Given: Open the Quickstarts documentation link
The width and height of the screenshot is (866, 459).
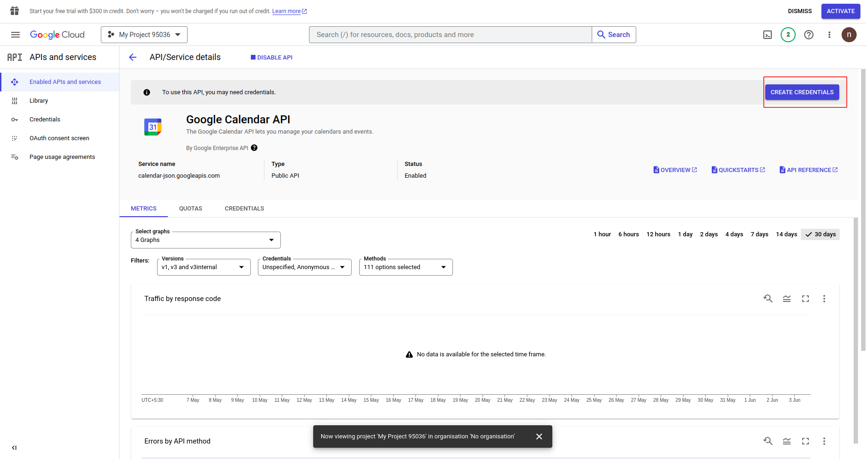Looking at the screenshot, I should tap(738, 170).
